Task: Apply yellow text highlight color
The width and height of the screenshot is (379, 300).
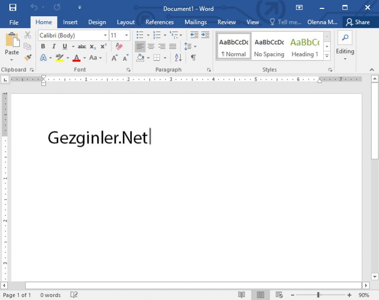Action: point(60,58)
